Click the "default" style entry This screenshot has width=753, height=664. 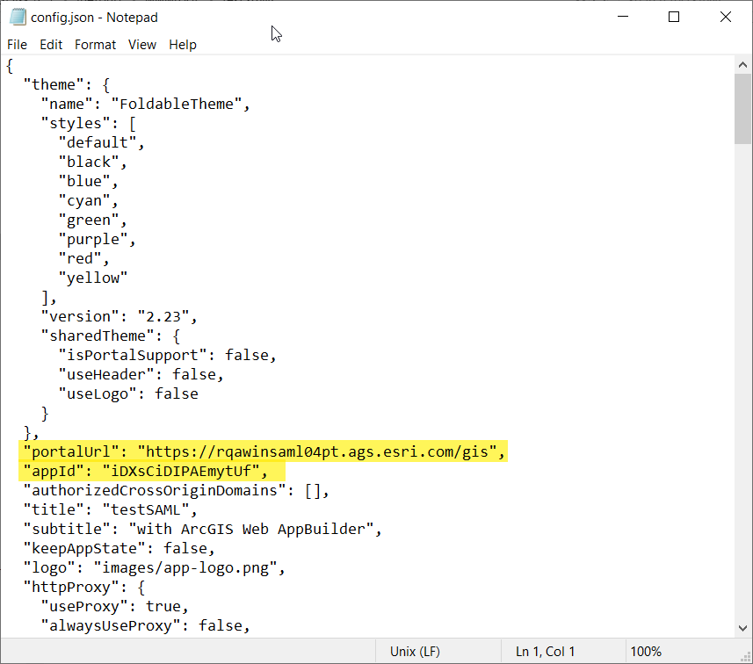101,142
